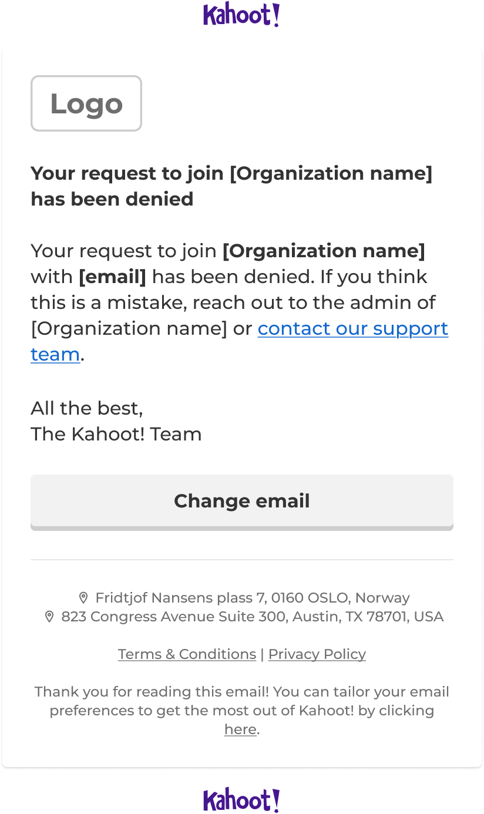Viewport: 484px width, 814px height.
Task: Open the Terms & Conditions link
Action: tap(187, 654)
